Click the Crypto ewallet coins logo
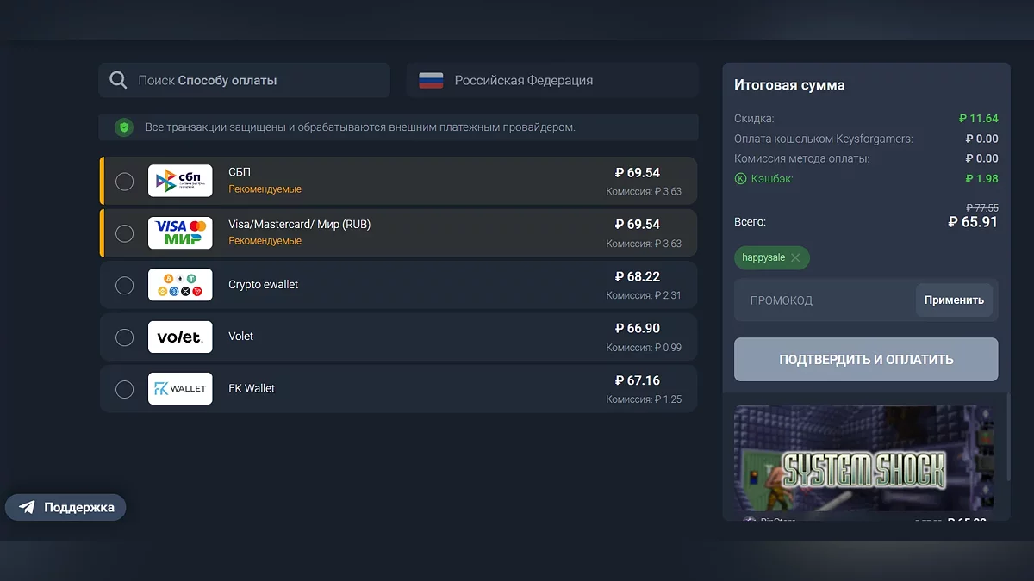This screenshot has width=1034, height=581. pos(180,285)
